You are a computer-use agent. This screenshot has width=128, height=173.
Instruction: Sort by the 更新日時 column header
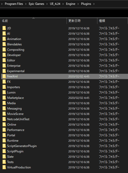(82, 21)
